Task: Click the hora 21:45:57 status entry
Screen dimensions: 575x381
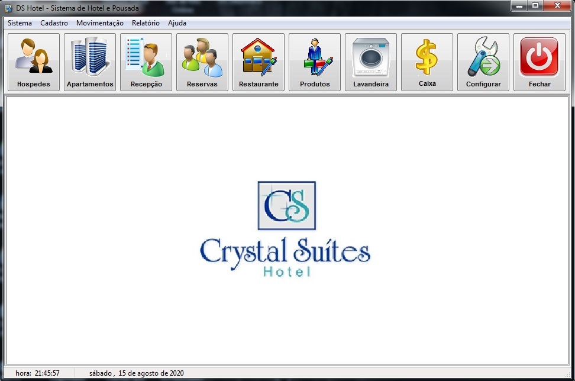Action: pyautogui.click(x=37, y=373)
